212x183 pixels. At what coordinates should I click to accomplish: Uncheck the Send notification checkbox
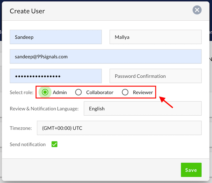pyautogui.click(x=55, y=144)
